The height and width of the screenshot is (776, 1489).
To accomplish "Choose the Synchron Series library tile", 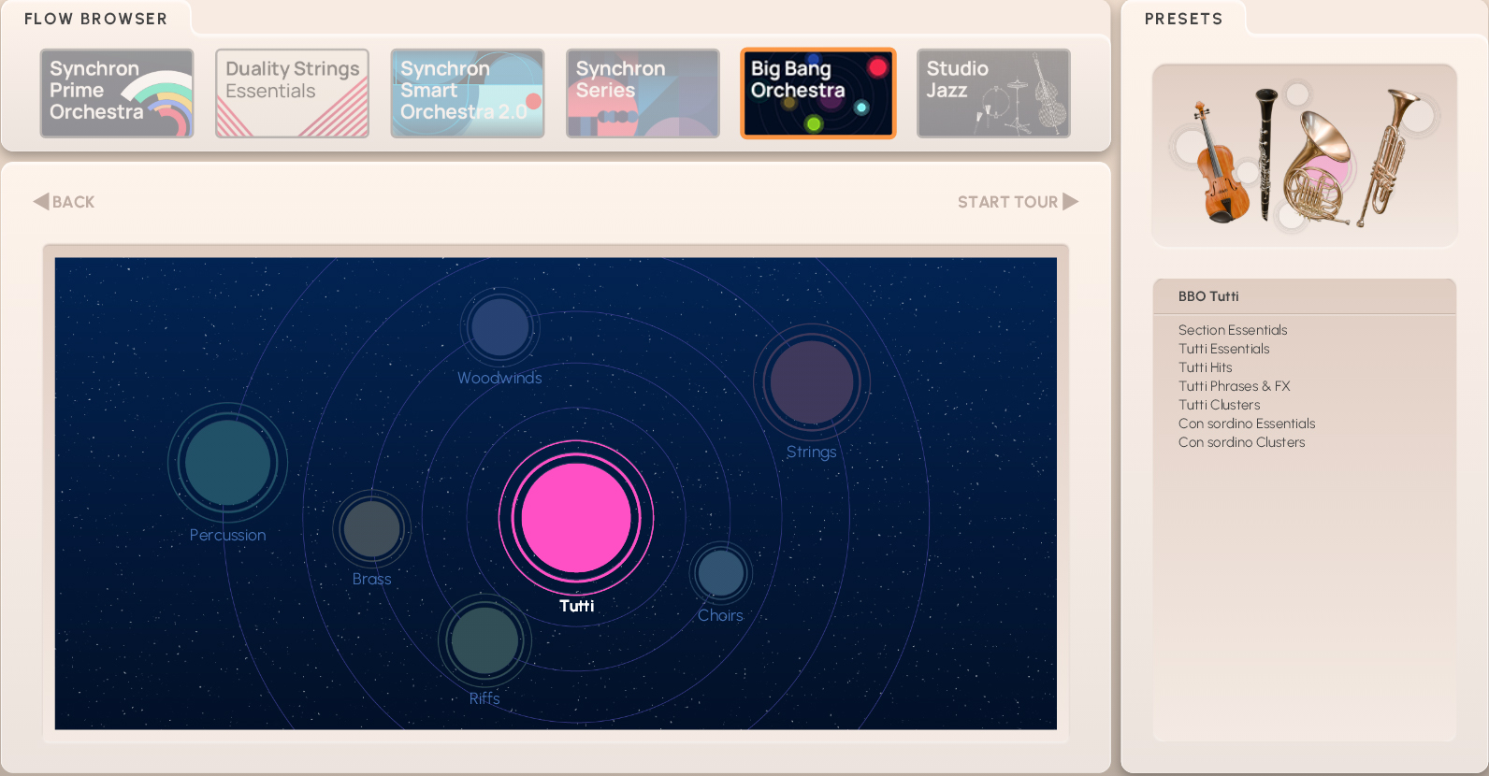I will coord(643,93).
